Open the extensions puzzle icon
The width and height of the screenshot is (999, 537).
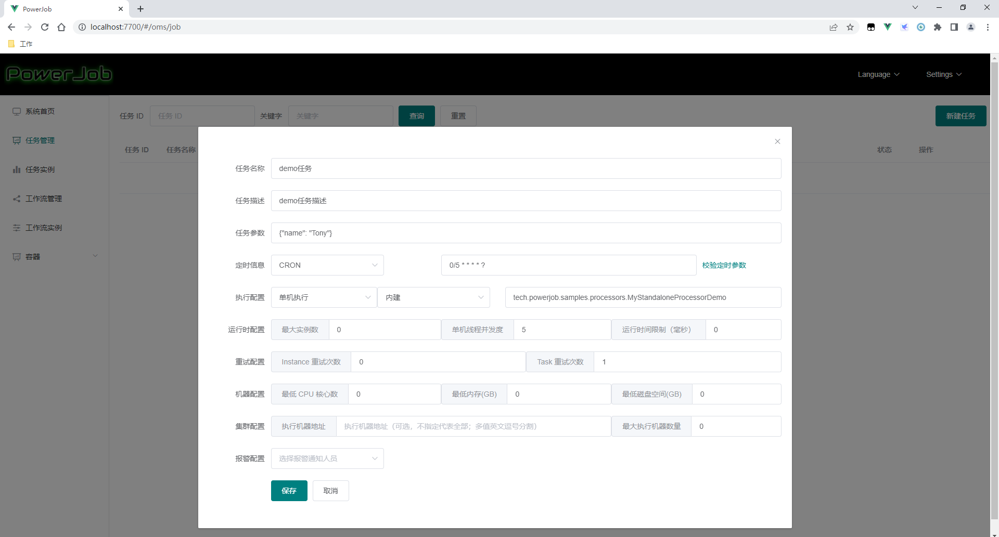[x=938, y=27]
